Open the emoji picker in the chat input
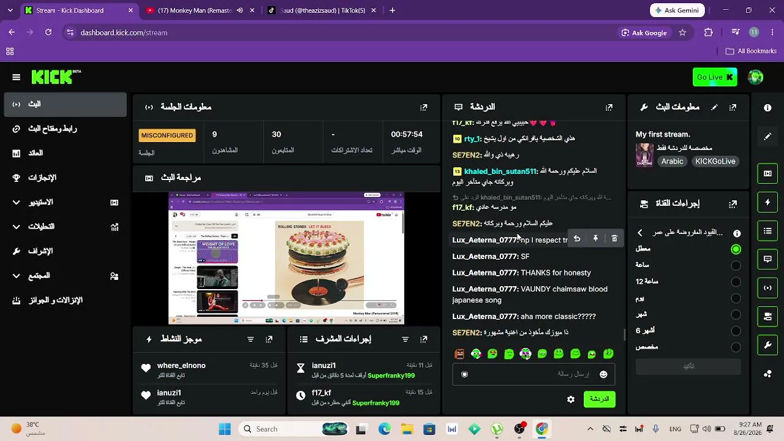 coord(603,374)
